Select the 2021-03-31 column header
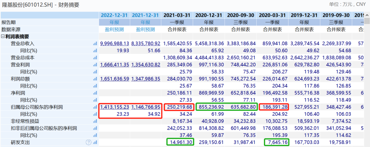The height and width of the screenshot is (147, 370). tap(177, 15)
